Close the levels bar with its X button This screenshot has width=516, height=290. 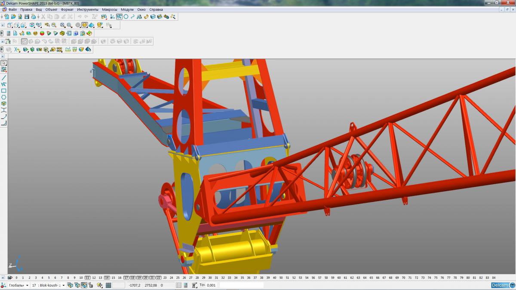tap(3, 278)
